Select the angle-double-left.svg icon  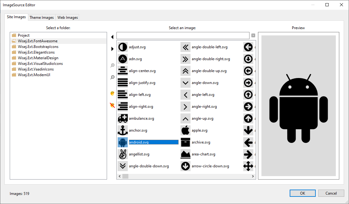[x=185, y=47]
